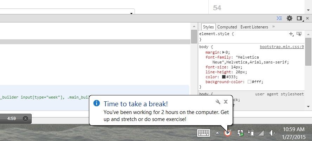Image resolution: width=312 pixels, height=141 pixels.
Task: Open volume speaker tray icon
Action: 272,133
